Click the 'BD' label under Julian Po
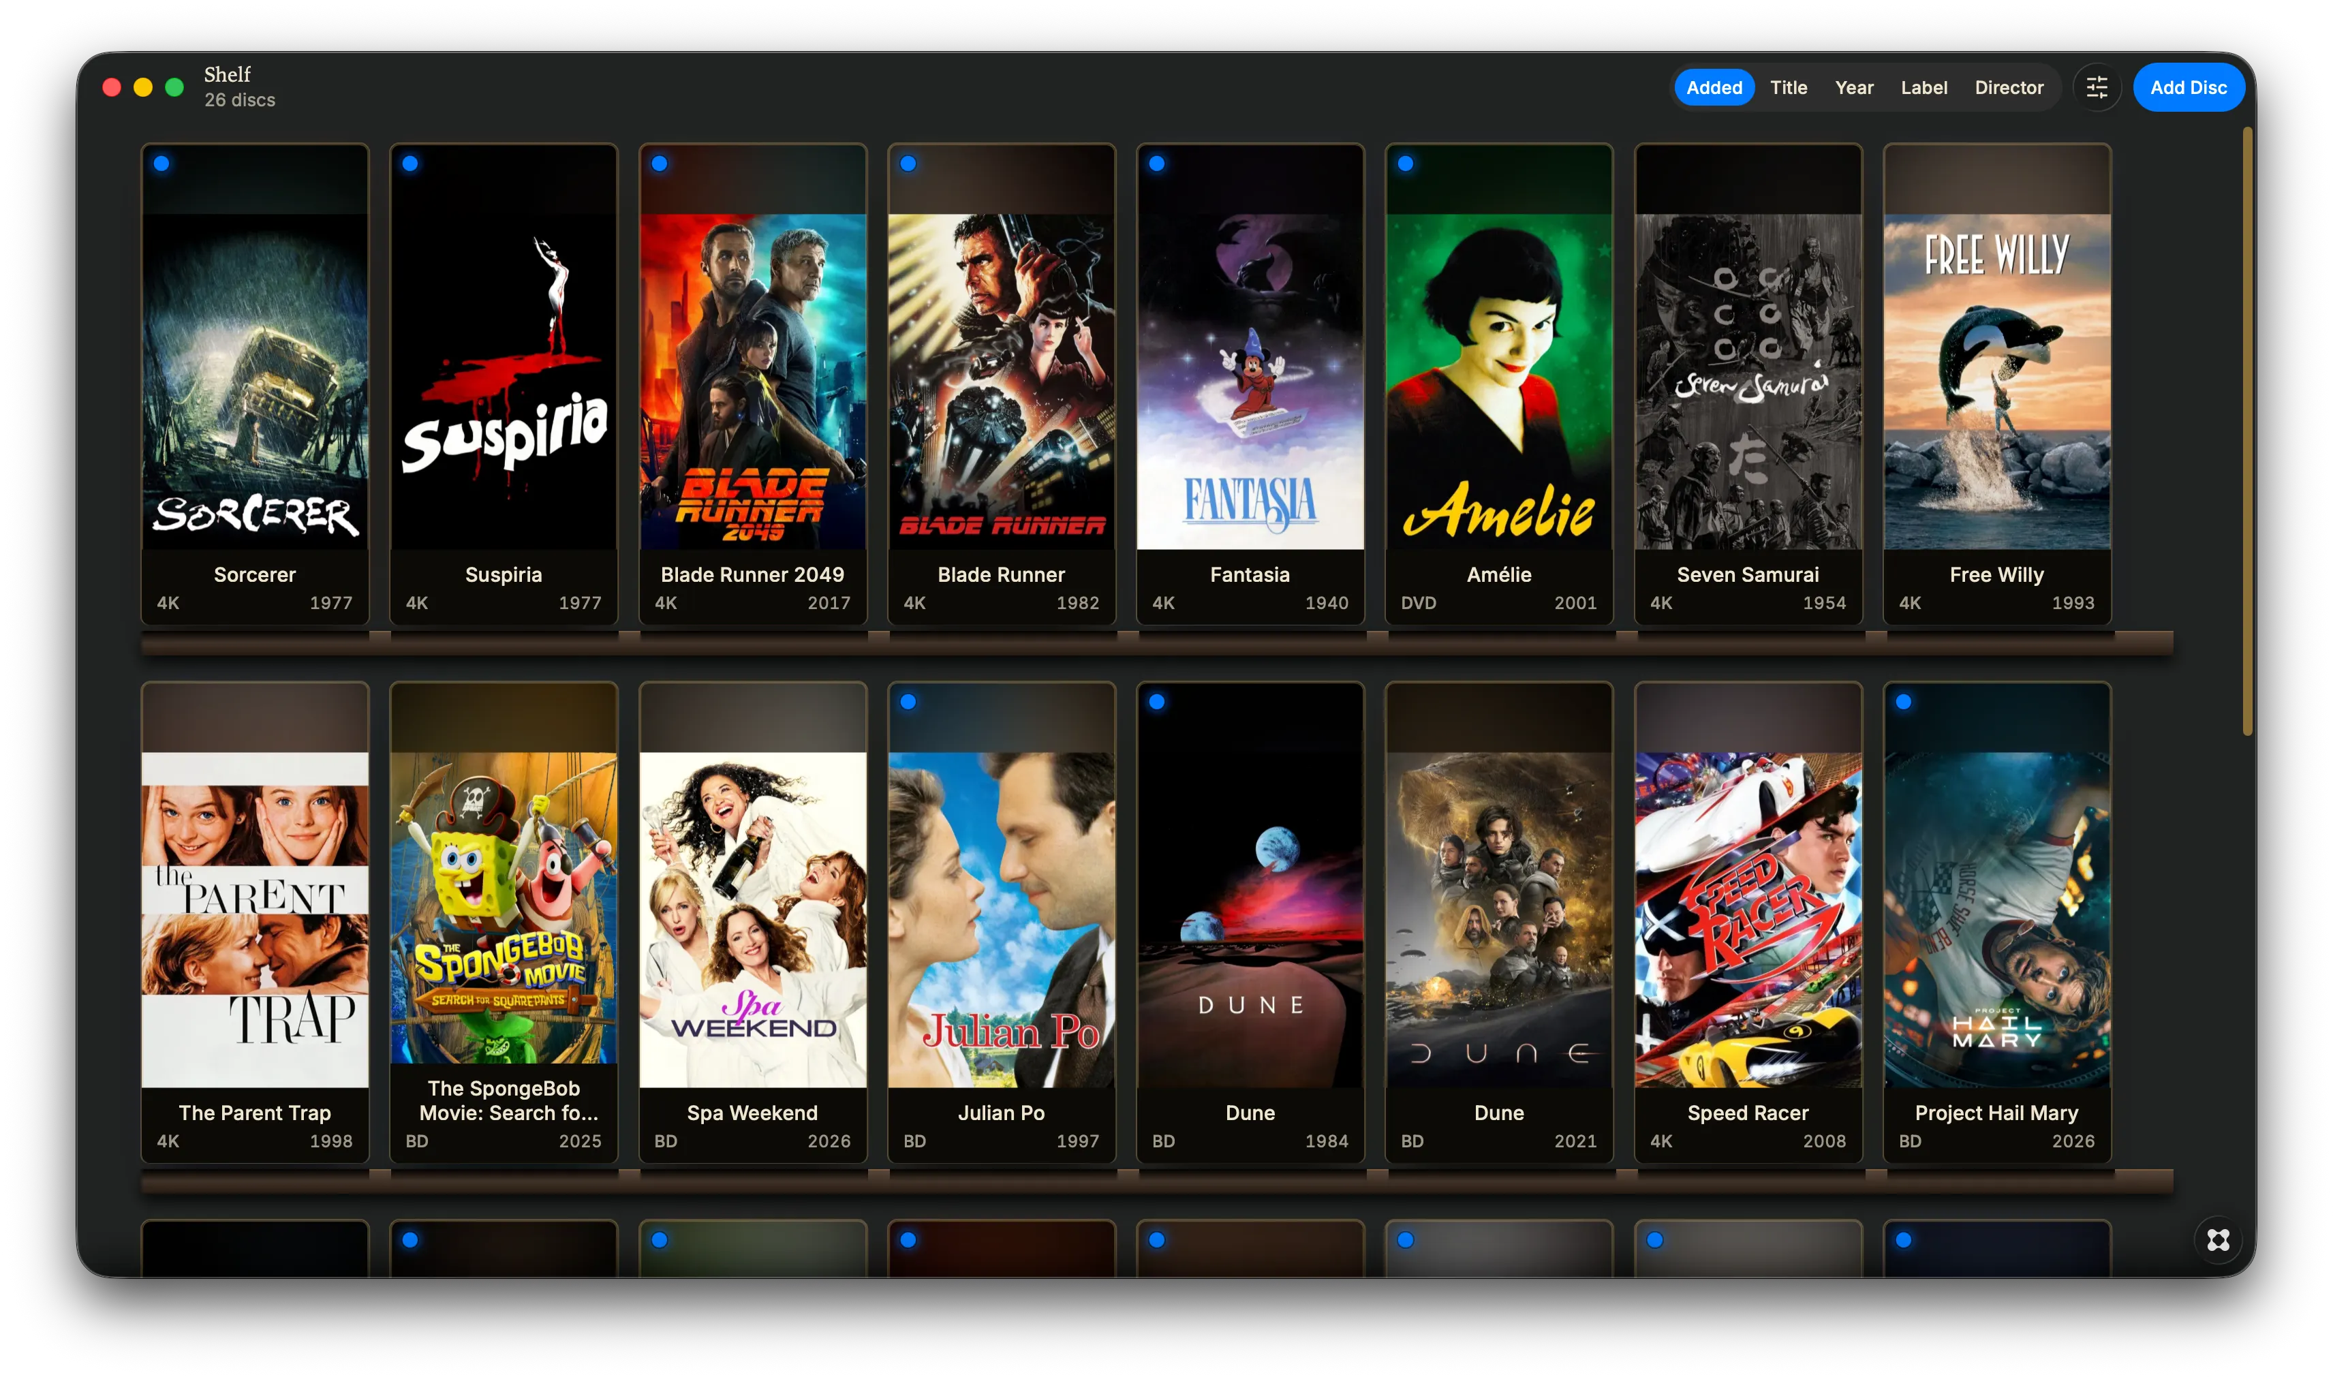This screenshot has height=1379, width=2333. coord(914,1140)
